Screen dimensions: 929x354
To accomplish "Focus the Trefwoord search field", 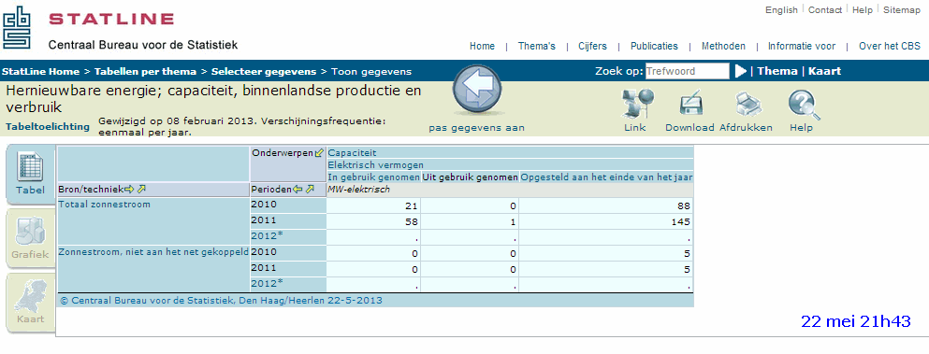I will tap(688, 71).
